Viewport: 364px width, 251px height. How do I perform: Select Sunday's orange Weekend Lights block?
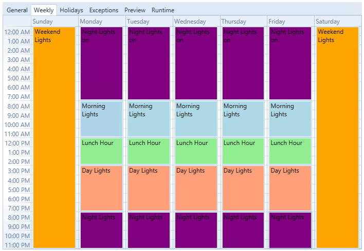coord(54,137)
